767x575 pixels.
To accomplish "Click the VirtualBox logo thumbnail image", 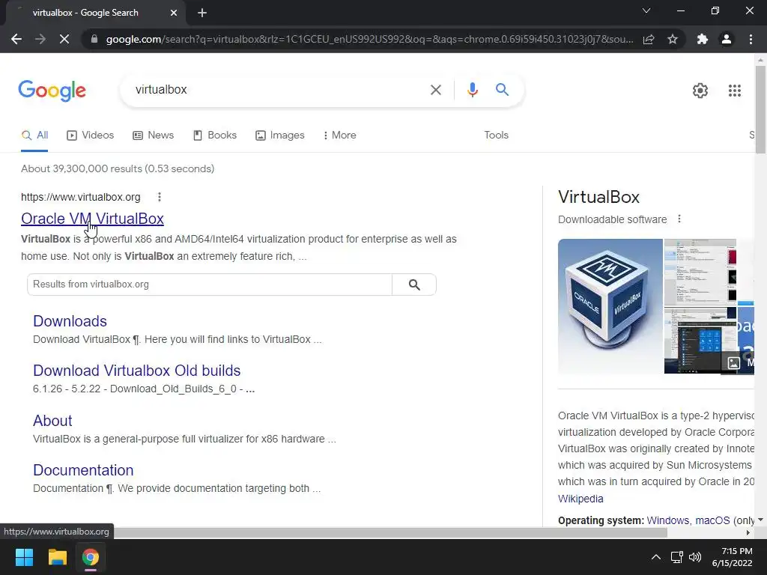I will pyautogui.click(x=610, y=306).
